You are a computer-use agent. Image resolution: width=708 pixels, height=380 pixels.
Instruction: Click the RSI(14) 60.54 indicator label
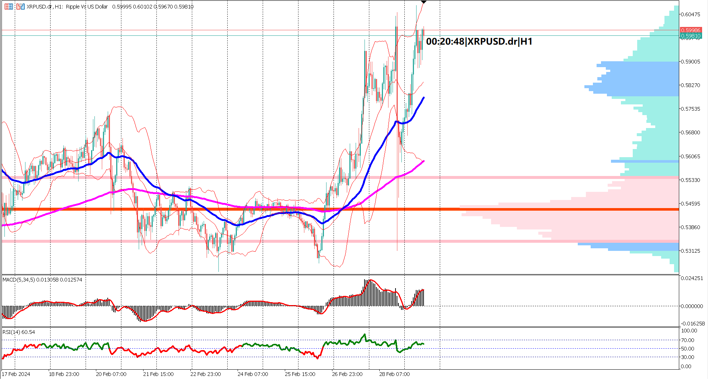19,332
